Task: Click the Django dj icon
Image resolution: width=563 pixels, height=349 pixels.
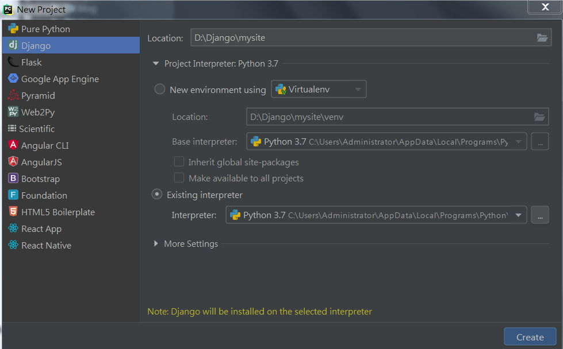Action: pos(13,45)
